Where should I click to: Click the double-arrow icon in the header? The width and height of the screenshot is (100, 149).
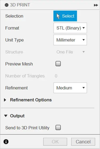click(96, 5)
